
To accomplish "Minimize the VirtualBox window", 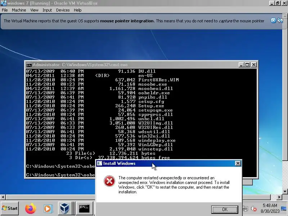I will tap(272, 3).
